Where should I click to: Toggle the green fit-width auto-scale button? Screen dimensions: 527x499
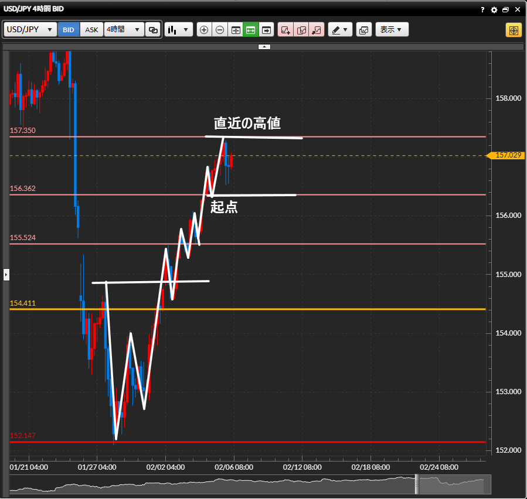click(251, 30)
